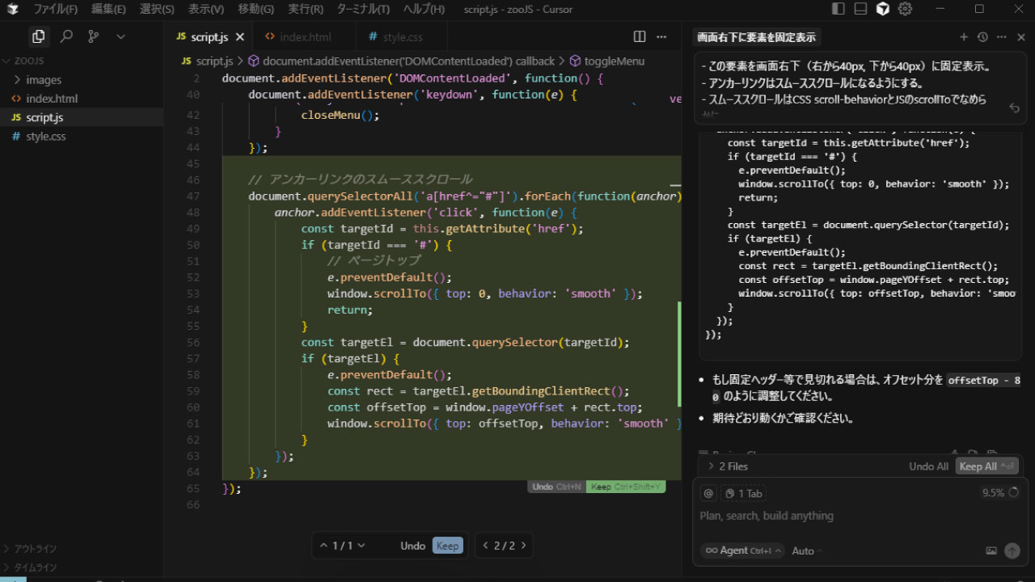Undo inline diff hunk (Ctrl+N)
This screenshot has width=1035, height=582.
(556, 487)
